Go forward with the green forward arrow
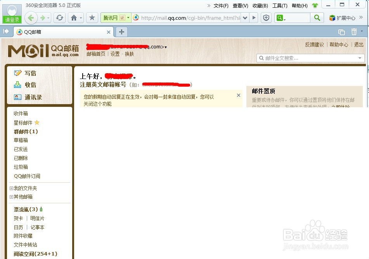 click(43, 18)
